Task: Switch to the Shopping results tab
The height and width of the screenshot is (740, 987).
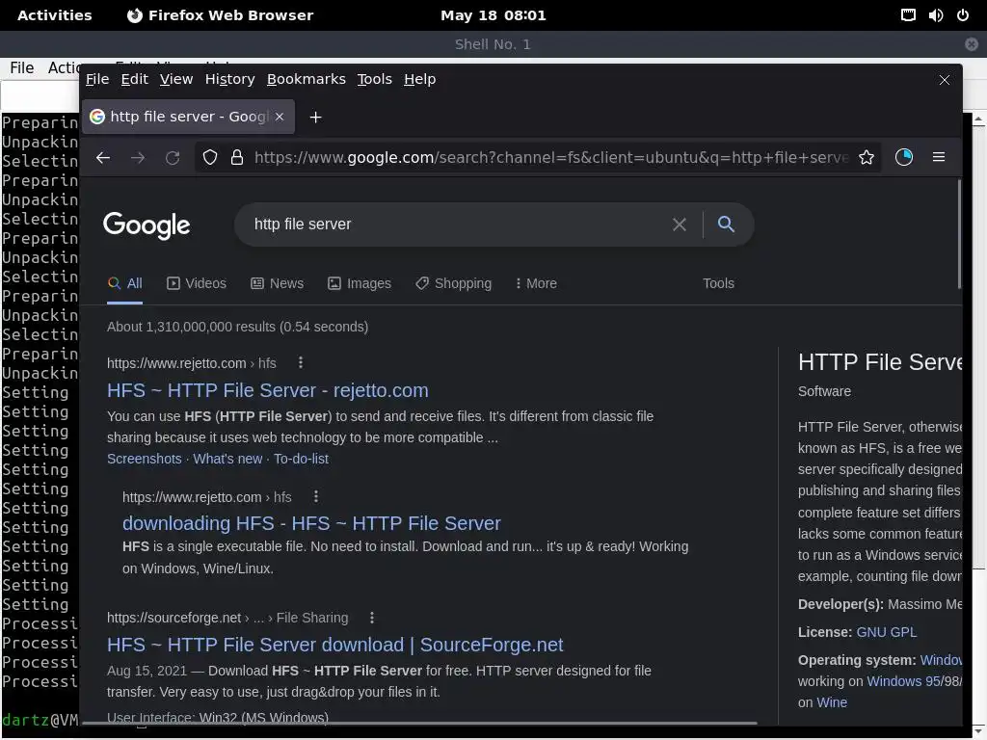Action: click(453, 284)
